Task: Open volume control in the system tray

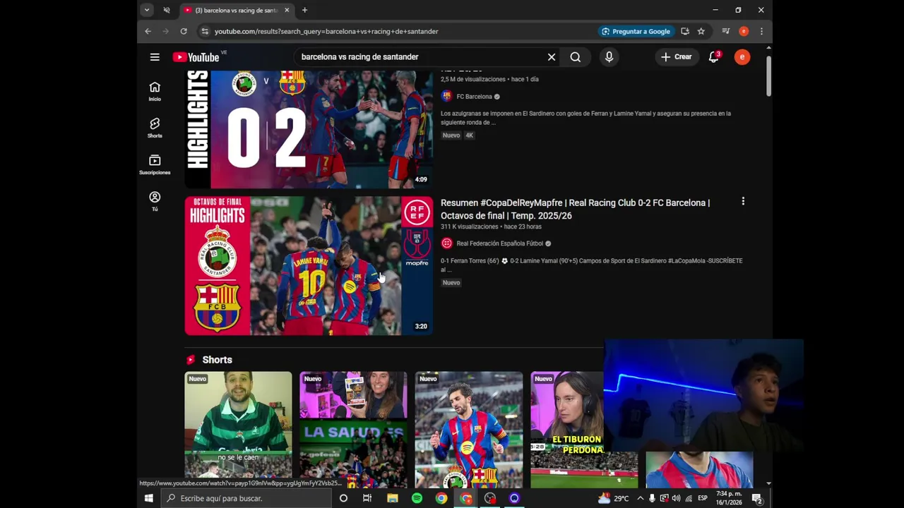Action: click(x=676, y=498)
